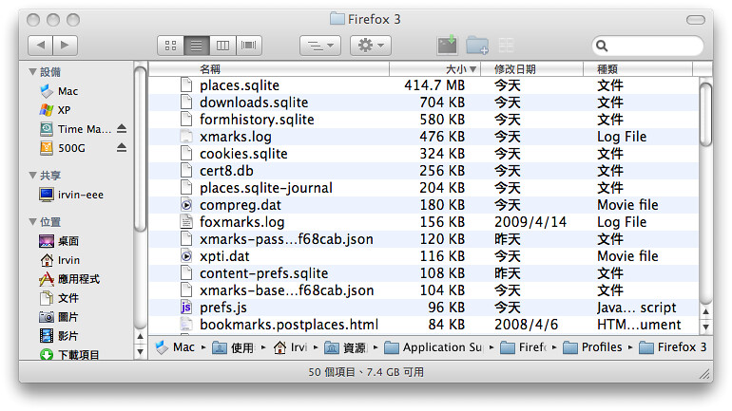Select places.sqlite file icon

pyautogui.click(x=186, y=84)
